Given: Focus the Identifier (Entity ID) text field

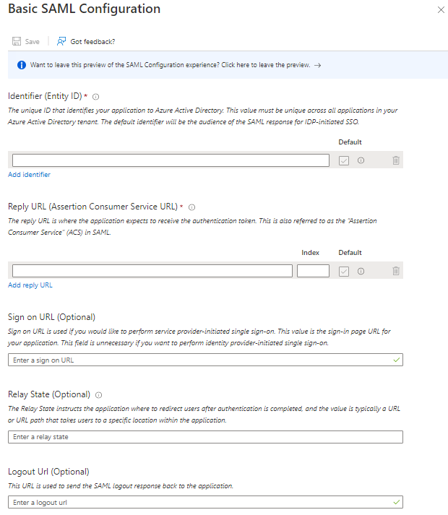Looking at the screenshot, I should click(x=171, y=160).
